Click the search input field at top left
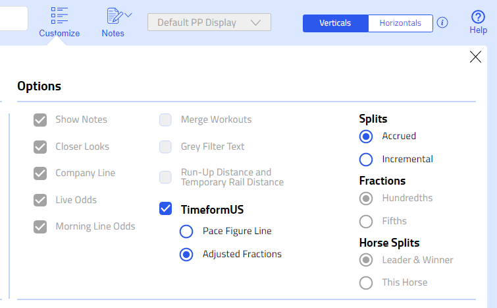This screenshot has width=497, height=308. pos(13,19)
